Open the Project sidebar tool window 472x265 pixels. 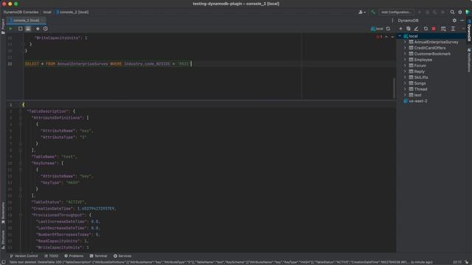point(3,26)
